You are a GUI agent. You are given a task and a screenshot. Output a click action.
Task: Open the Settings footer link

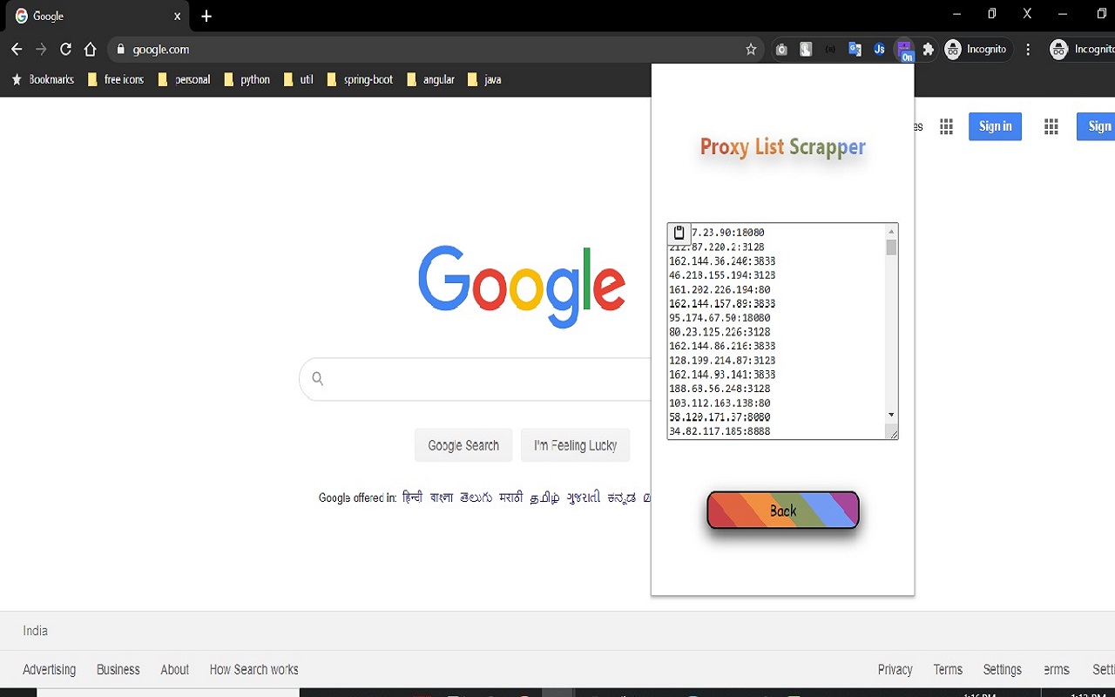click(1003, 669)
